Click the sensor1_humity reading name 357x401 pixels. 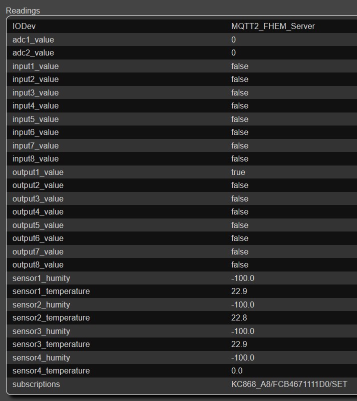[x=41, y=278]
